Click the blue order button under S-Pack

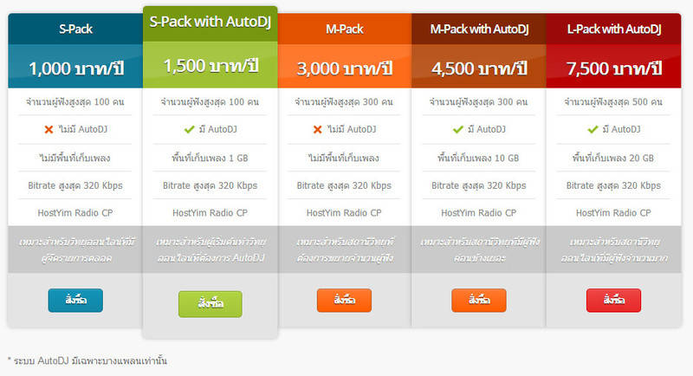75,301
